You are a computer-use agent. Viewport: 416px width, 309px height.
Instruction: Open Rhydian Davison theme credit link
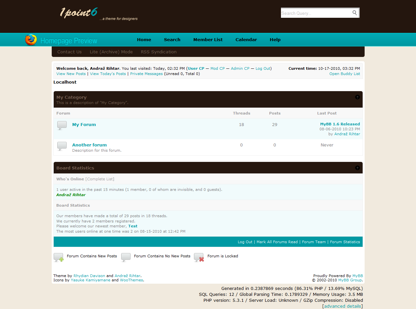click(89, 276)
